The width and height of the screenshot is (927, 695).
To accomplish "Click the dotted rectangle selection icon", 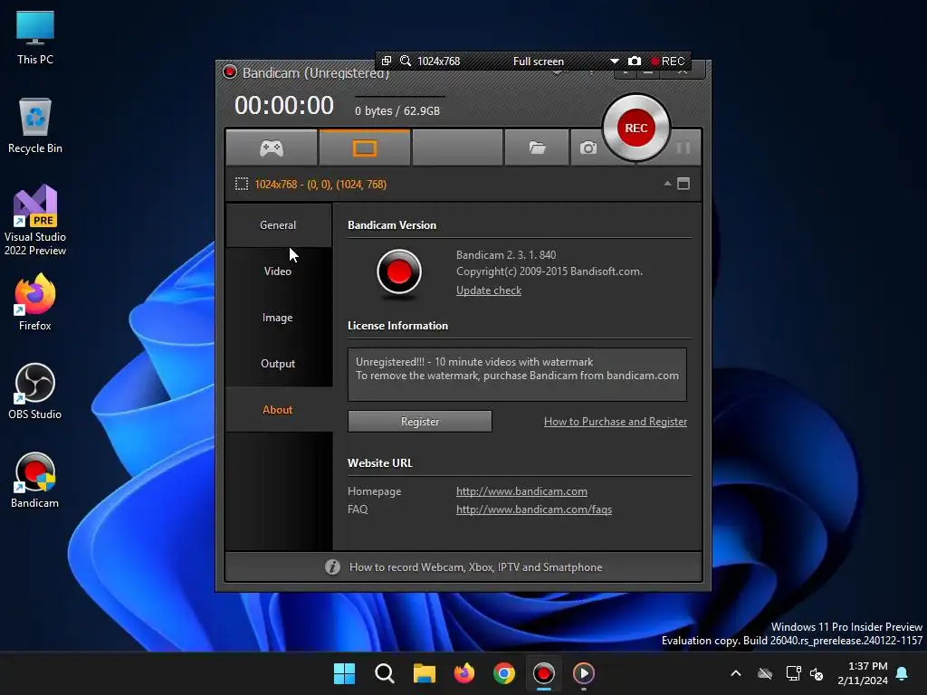I will click(x=241, y=184).
